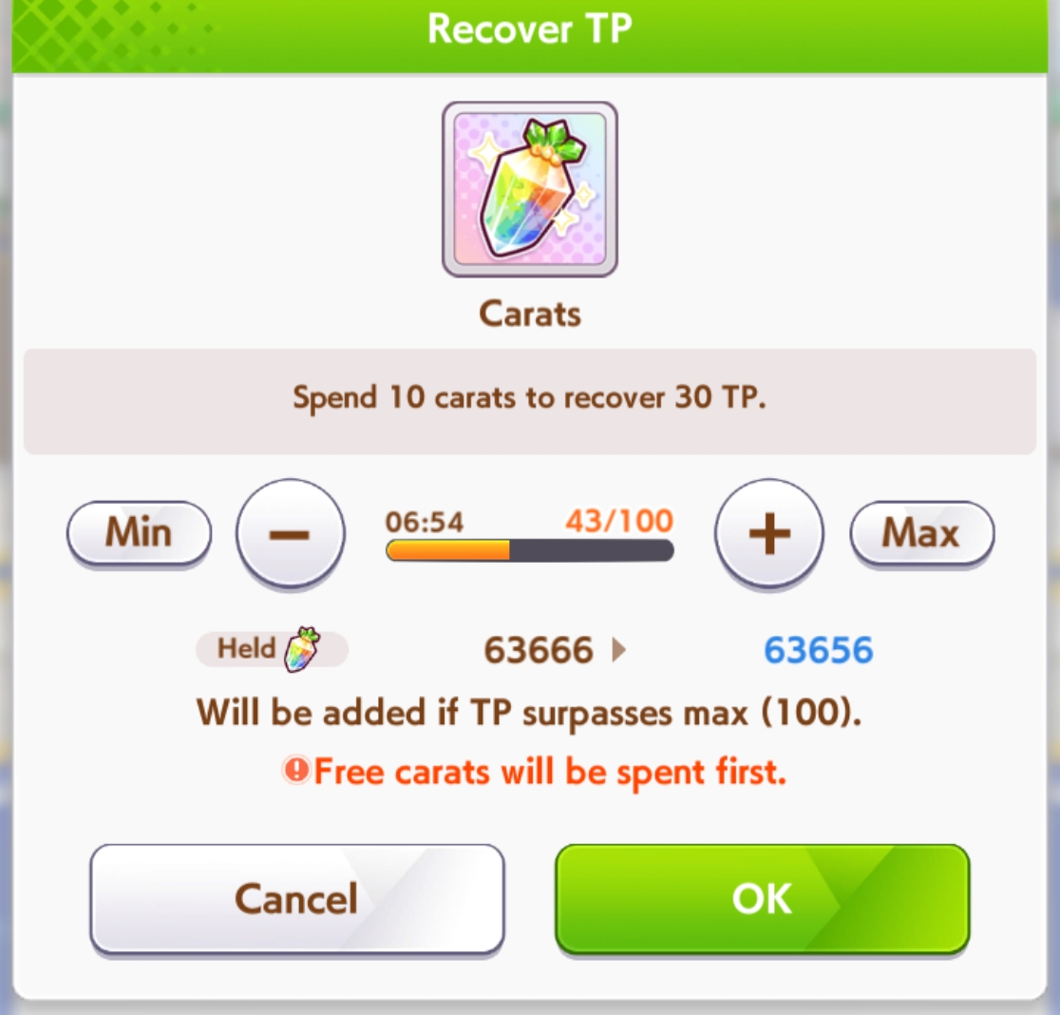Click the Held label badge
Image resolution: width=1060 pixels, height=1015 pixels.
click(x=272, y=650)
